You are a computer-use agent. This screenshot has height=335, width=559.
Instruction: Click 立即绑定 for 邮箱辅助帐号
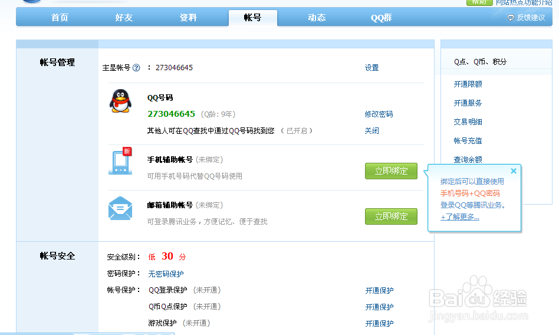(x=391, y=216)
